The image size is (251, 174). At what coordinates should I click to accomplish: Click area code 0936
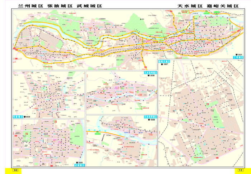pos(28,117)
